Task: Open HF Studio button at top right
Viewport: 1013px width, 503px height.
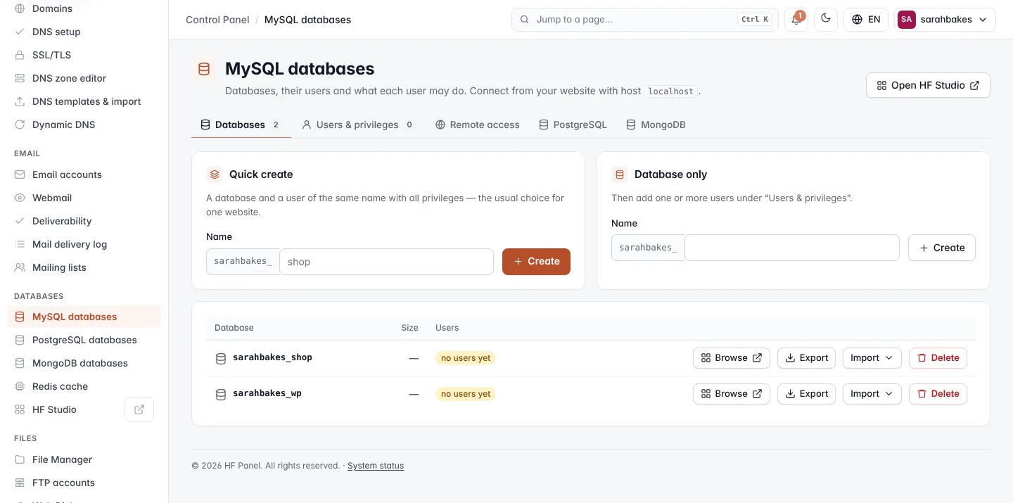Action: click(928, 85)
